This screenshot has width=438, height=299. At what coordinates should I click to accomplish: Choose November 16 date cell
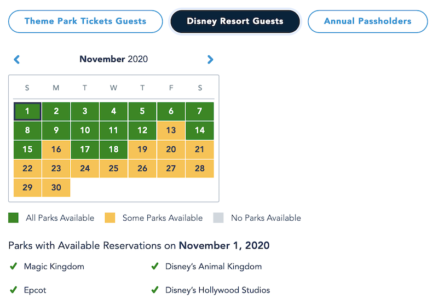(x=56, y=150)
